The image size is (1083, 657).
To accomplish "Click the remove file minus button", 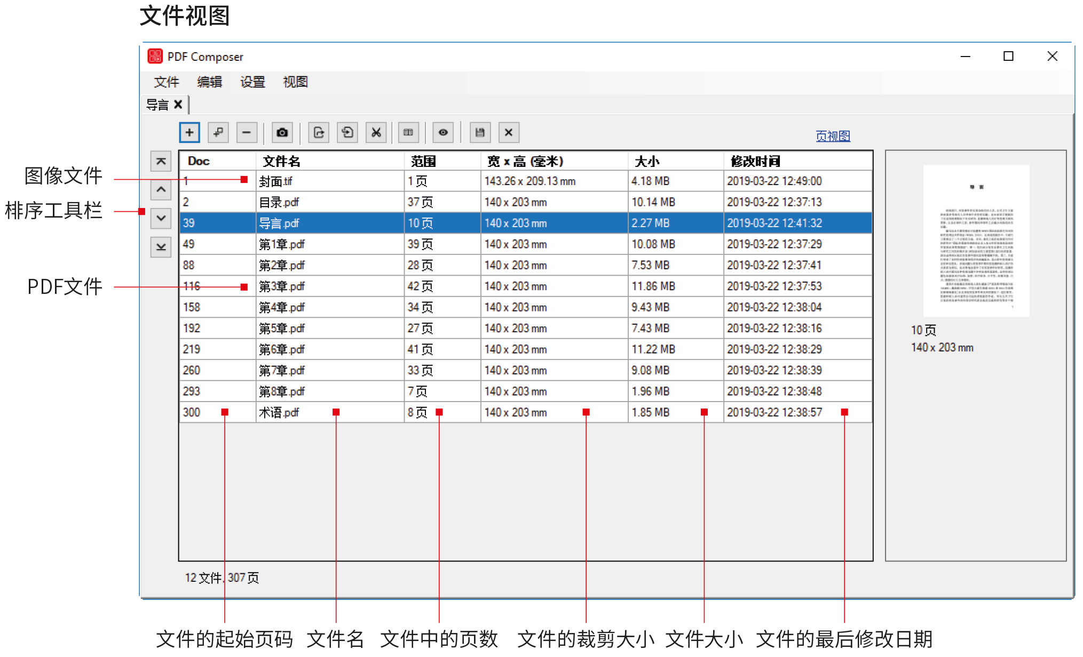I will (x=246, y=132).
